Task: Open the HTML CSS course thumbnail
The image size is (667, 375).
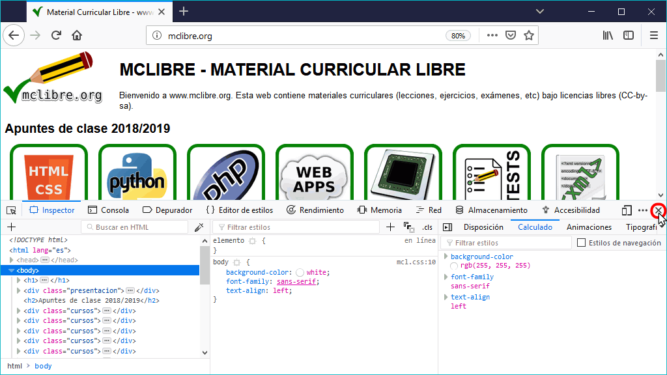Action: point(49,173)
